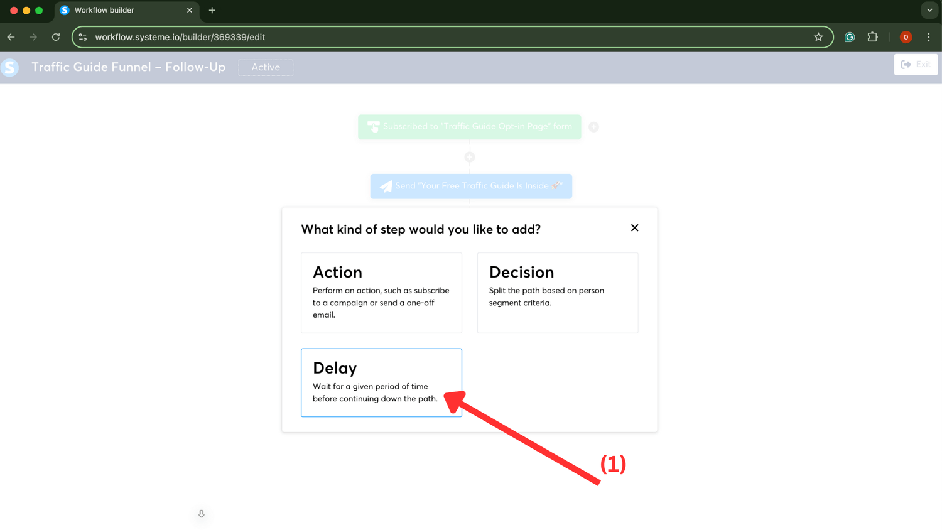Select the Workflow builder tab

[x=127, y=10]
